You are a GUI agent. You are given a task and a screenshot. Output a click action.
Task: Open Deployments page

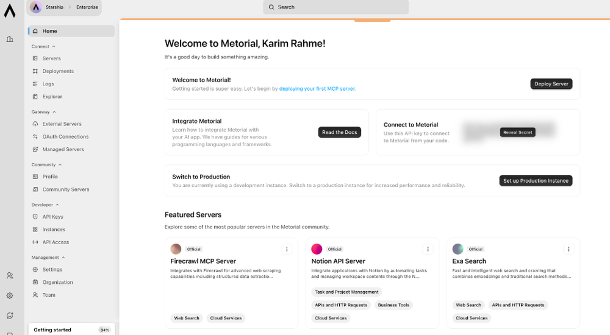[x=58, y=71]
